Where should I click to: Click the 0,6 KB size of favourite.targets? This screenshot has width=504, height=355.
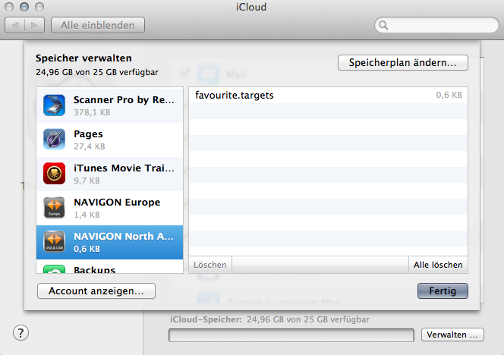pyautogui.click(x=449, y=95)
